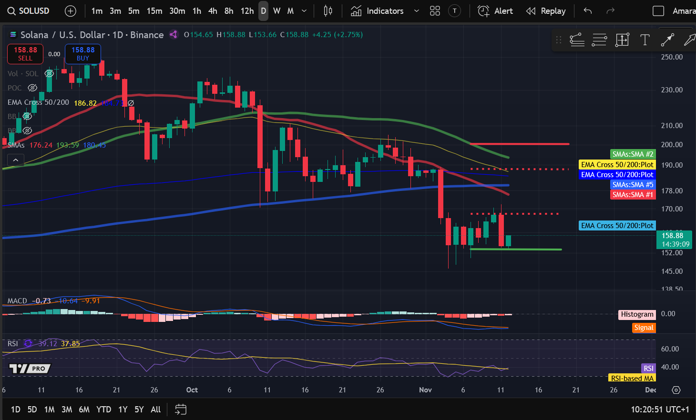696x420 pixels.
Task: Click the go-to-date calendar icon
Action: pyautogui.click(x=181, y=409)
